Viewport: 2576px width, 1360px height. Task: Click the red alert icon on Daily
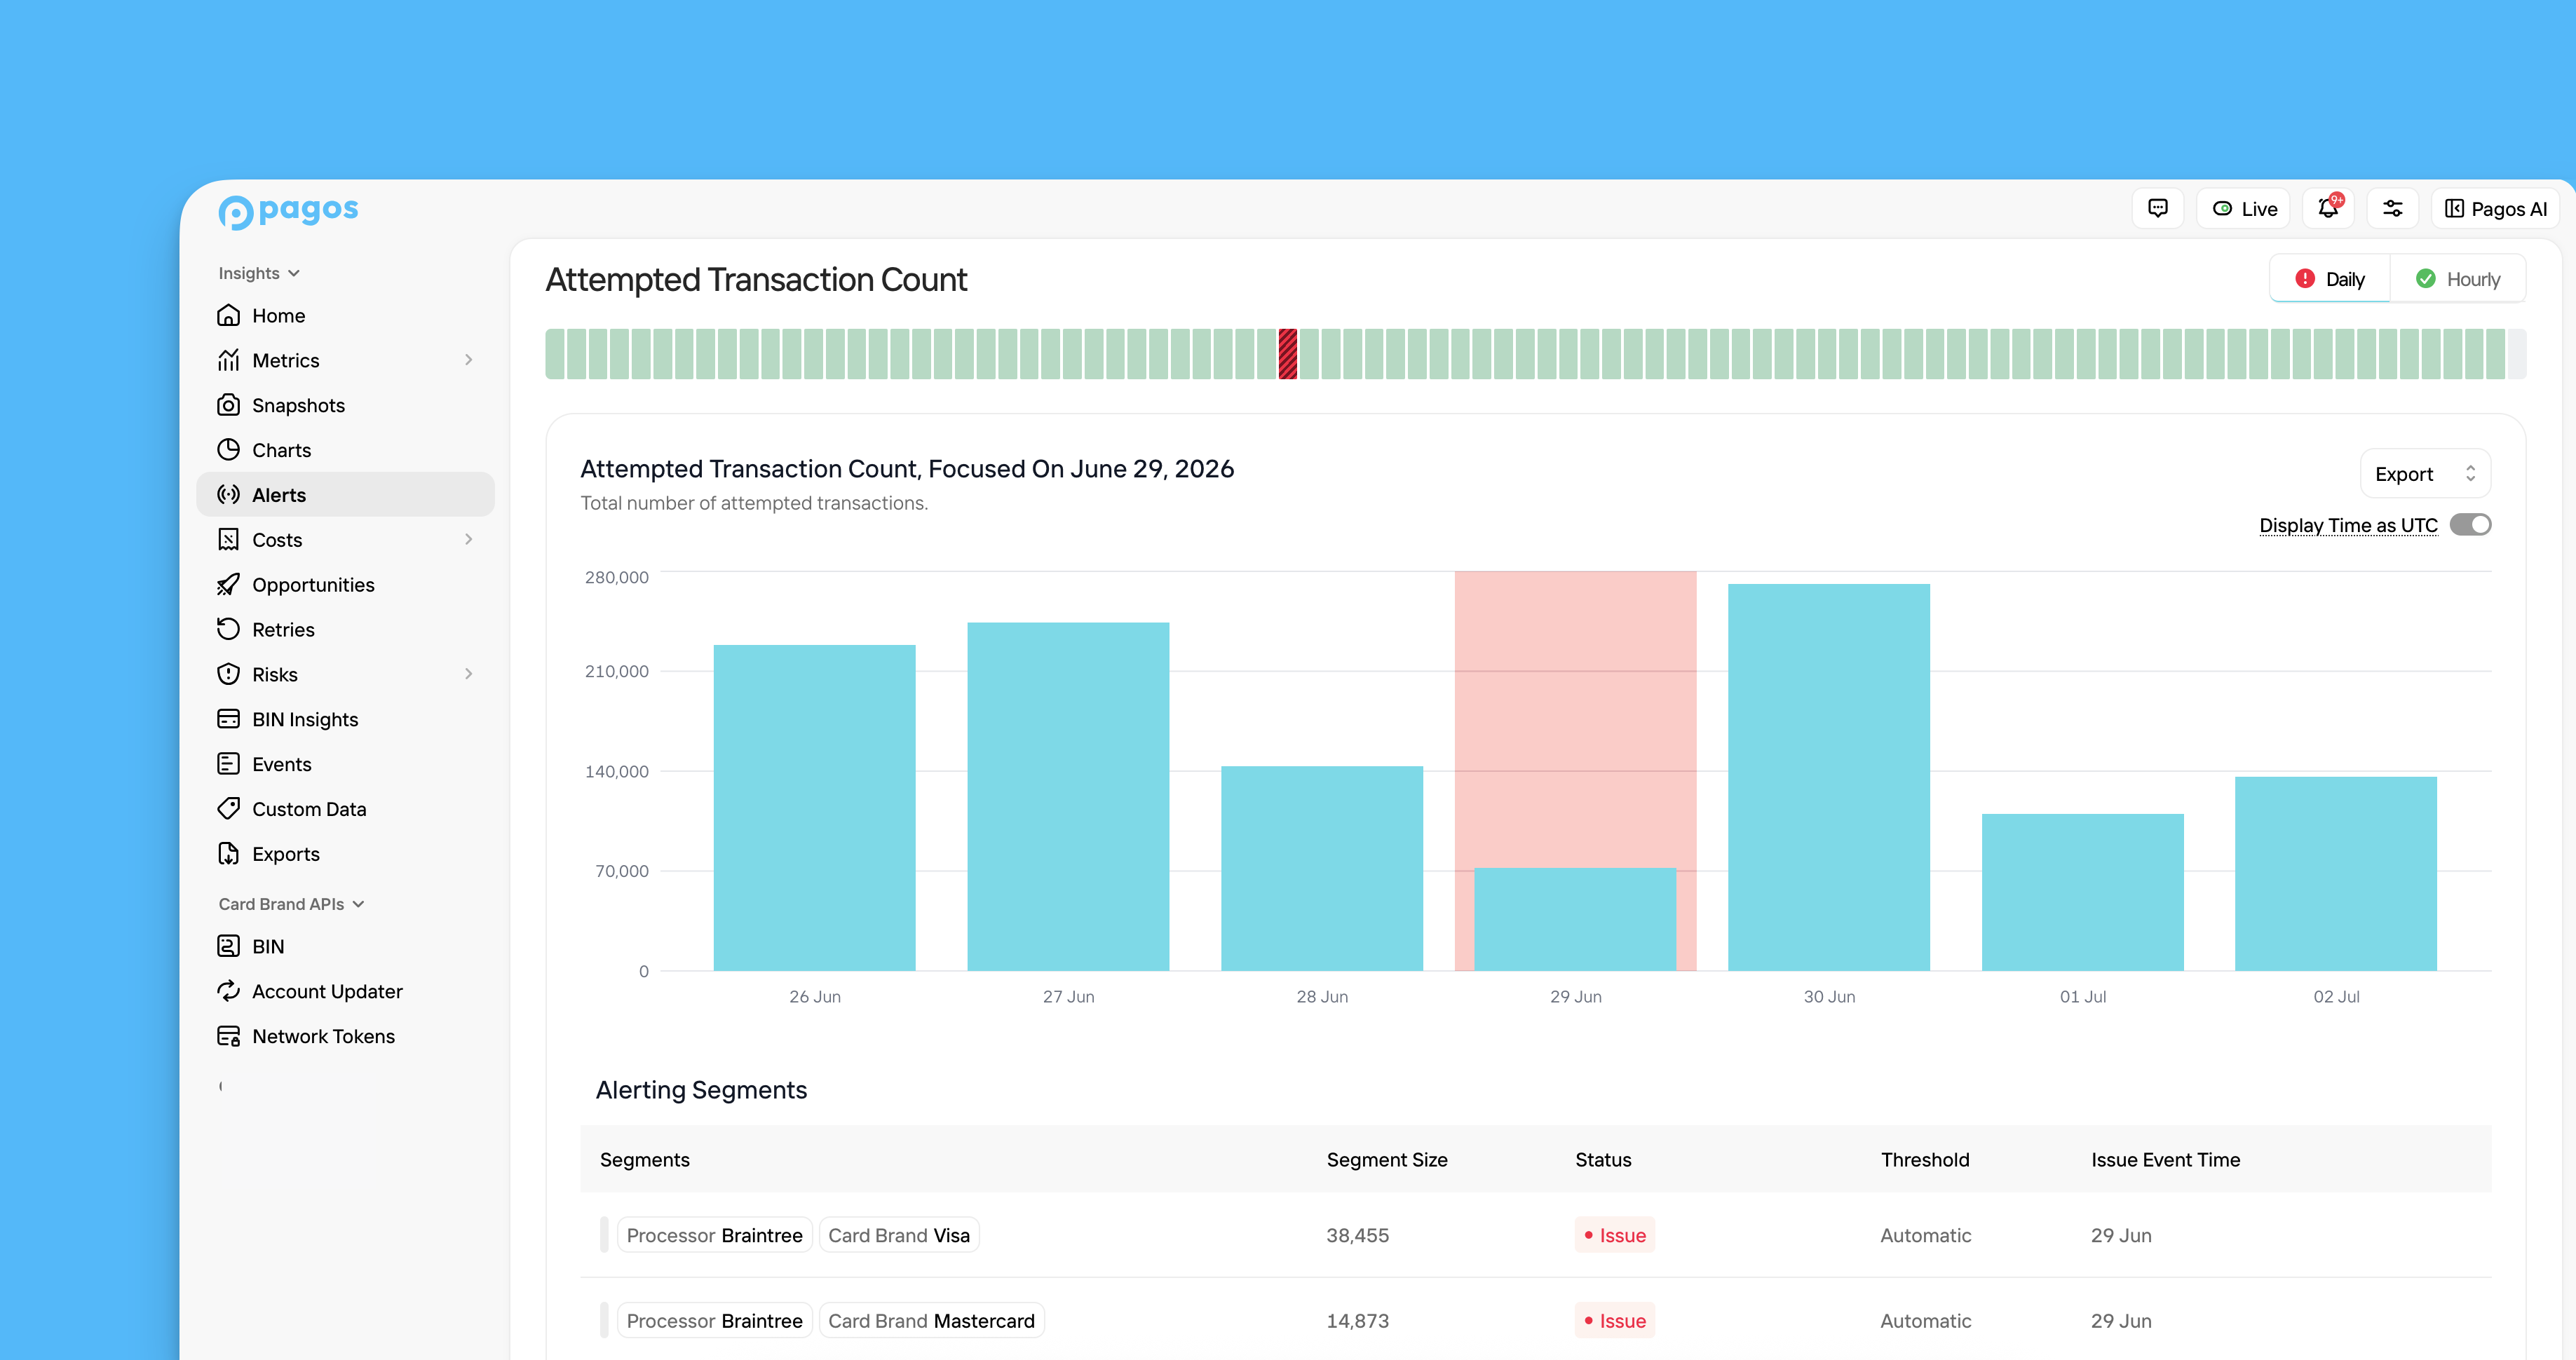click(2305, 279)
